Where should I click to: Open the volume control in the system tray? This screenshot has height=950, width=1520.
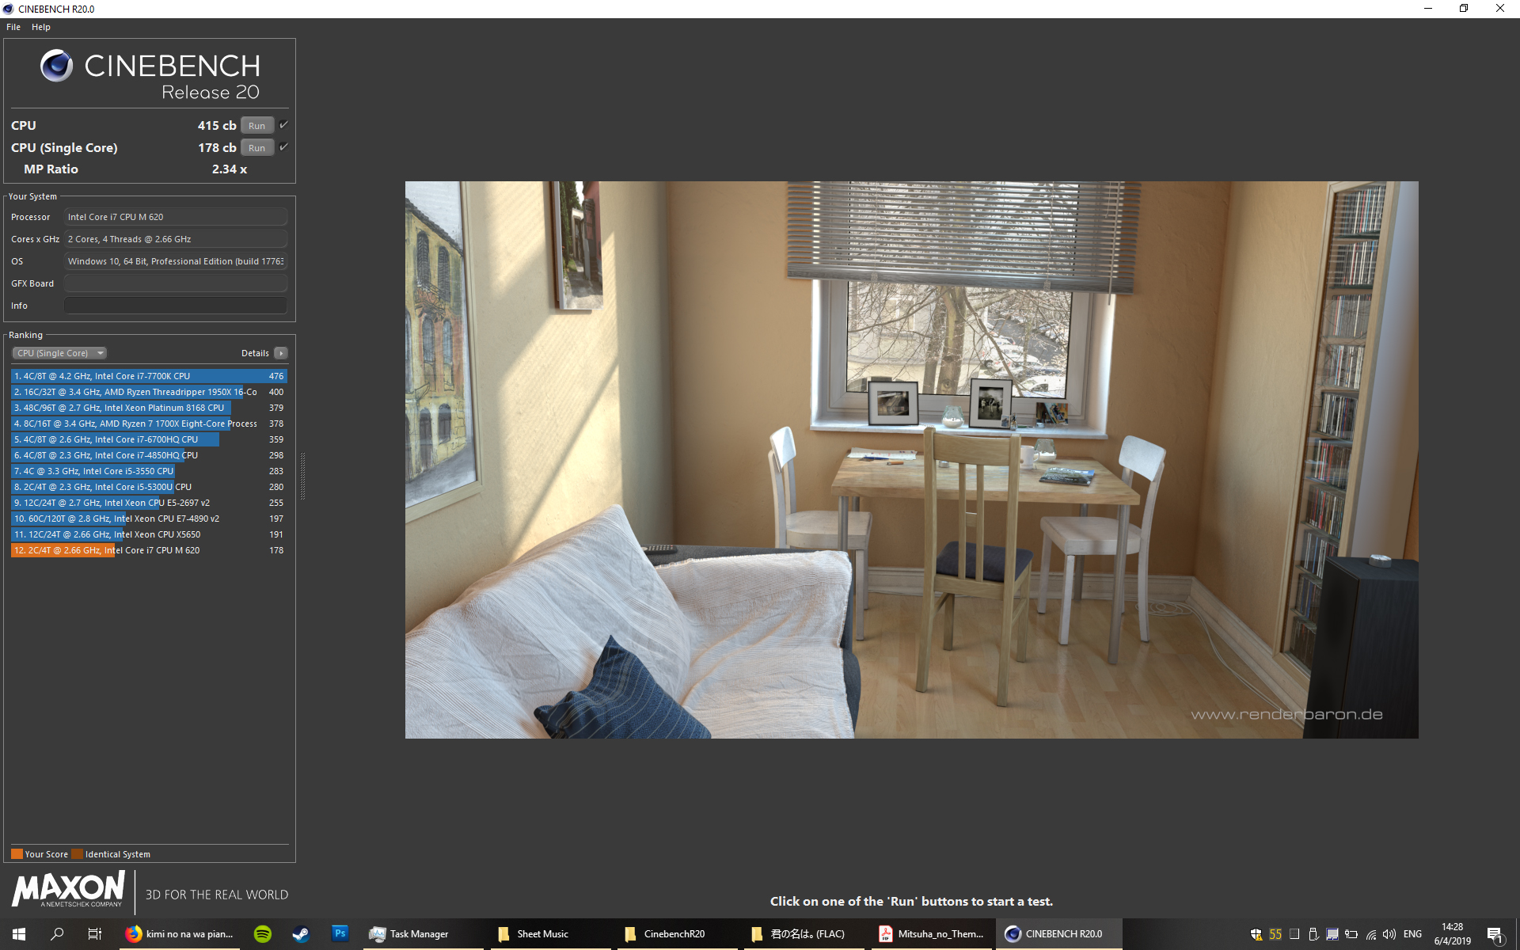(x=1389, y=934)
